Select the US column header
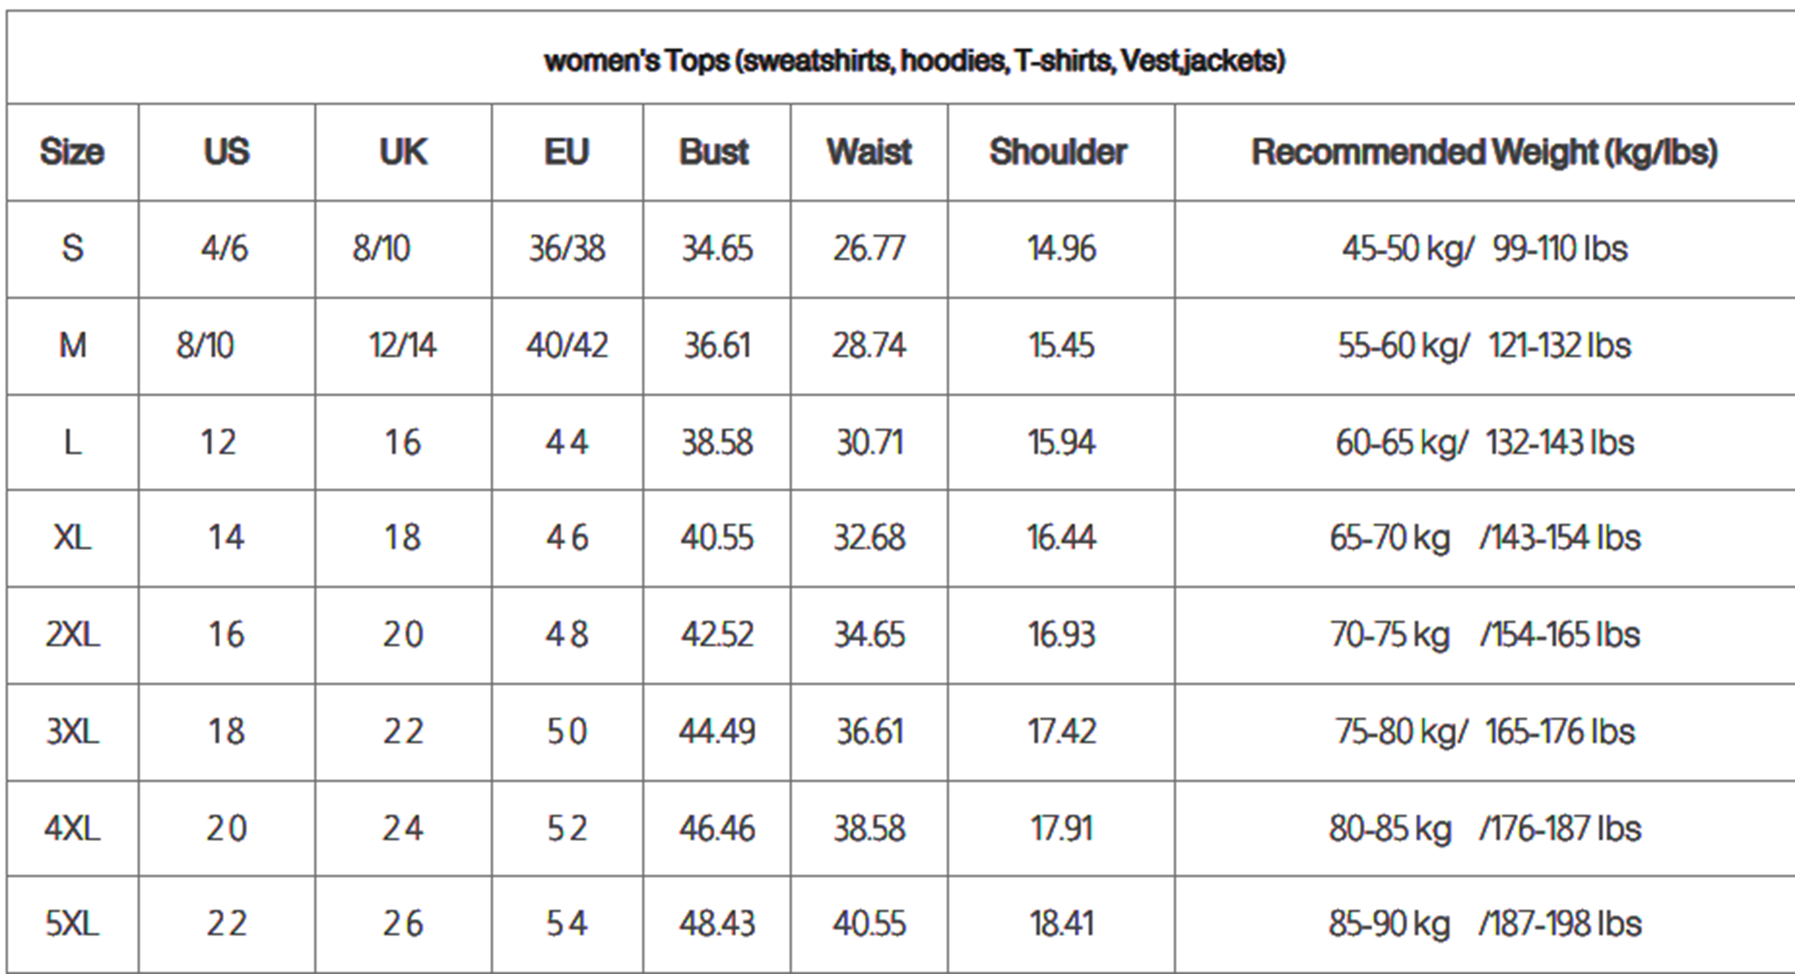This screenshot has height=974, width=1795. [226, 152]
